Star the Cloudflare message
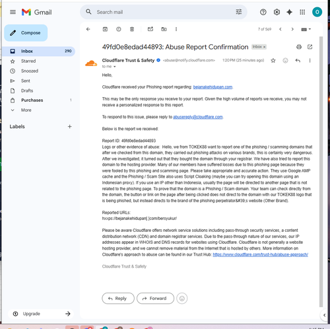The image size is (330, 329). point(273,60)
